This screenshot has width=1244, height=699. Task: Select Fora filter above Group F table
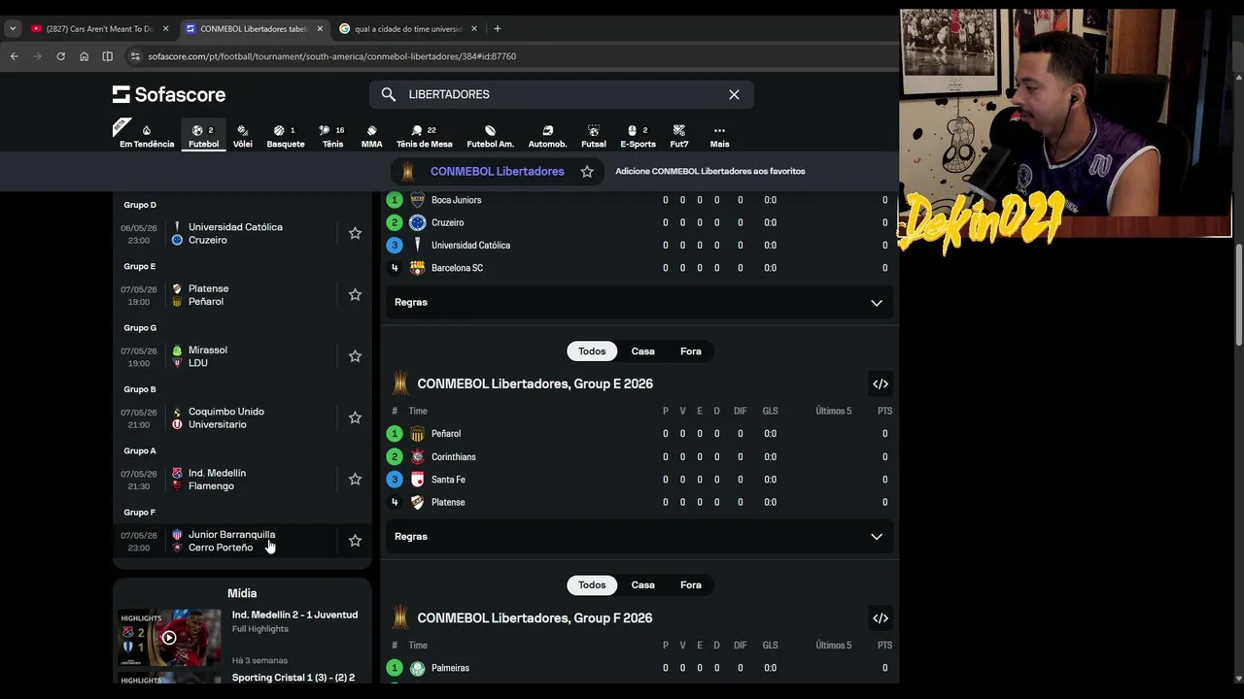pyautogui.click(x=691, y=585)
